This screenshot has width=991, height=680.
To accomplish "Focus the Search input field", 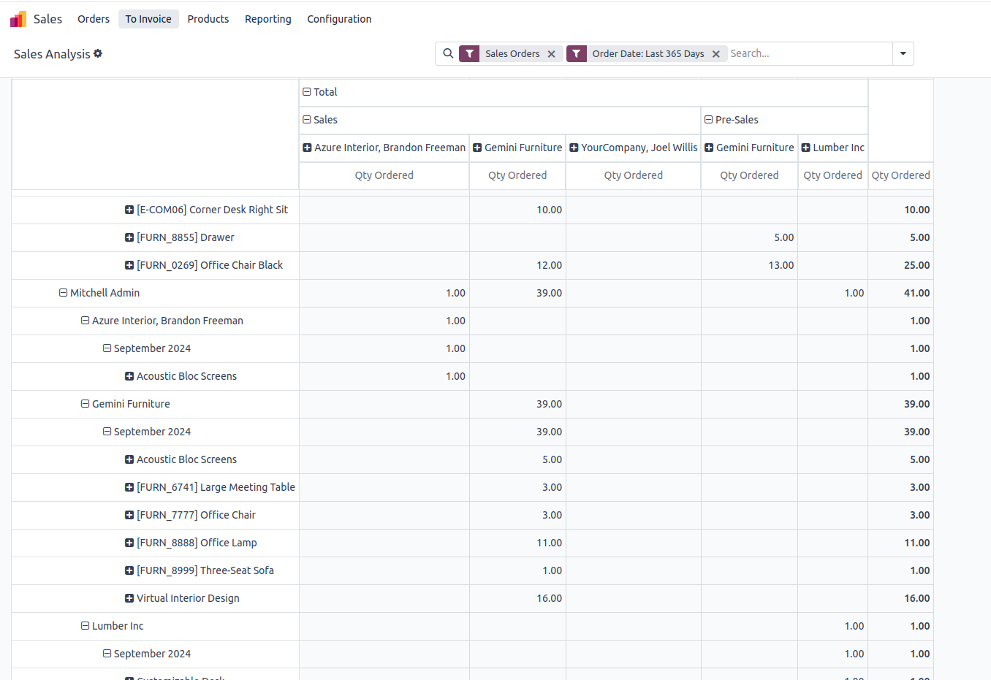I will (808, 53).
